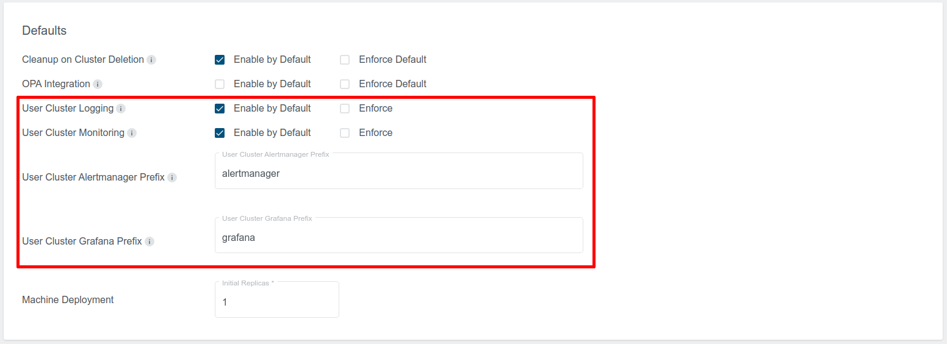This screenshot has width=947, height=344.
Task: Click the OPA Integration info icon
Action: point(98,84)
